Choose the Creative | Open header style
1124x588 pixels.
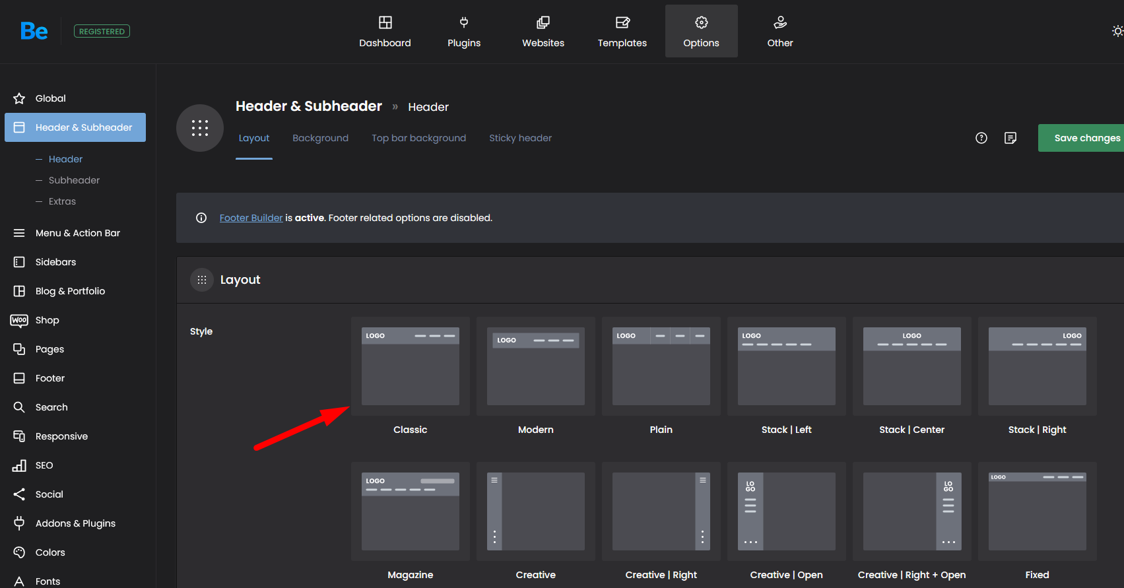point(787,511)
